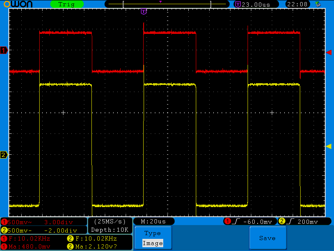Click the Depth:10K memory depth readout

110,230
